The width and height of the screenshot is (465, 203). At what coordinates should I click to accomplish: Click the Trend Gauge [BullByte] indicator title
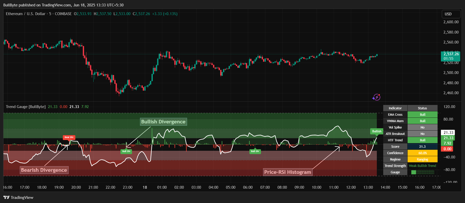click(x=26, y=107)
